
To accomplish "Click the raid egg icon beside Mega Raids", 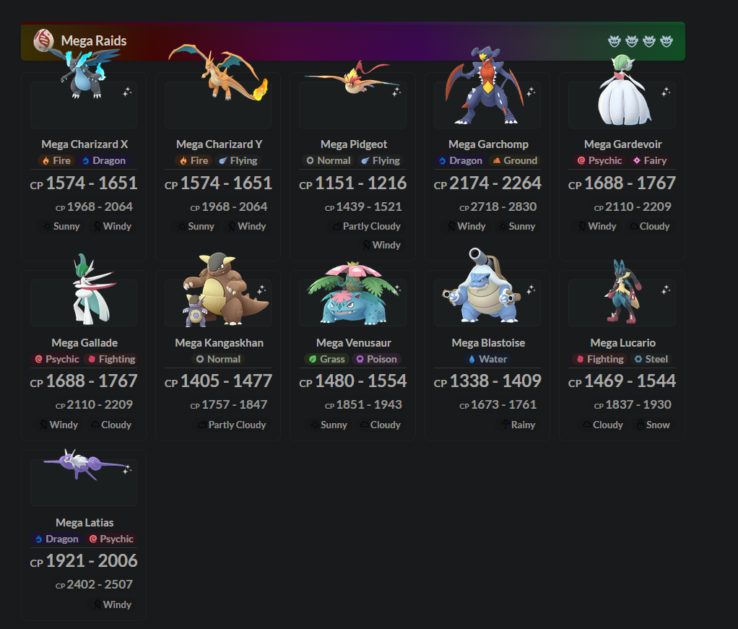I will (43, 40).
